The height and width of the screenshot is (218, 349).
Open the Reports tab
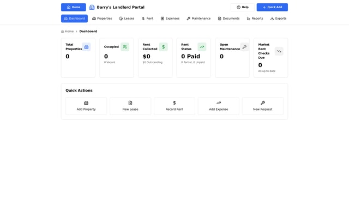coord(255,19)
